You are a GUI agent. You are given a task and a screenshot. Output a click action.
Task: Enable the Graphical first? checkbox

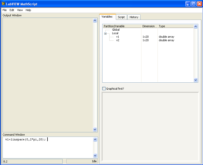point(104,88)
